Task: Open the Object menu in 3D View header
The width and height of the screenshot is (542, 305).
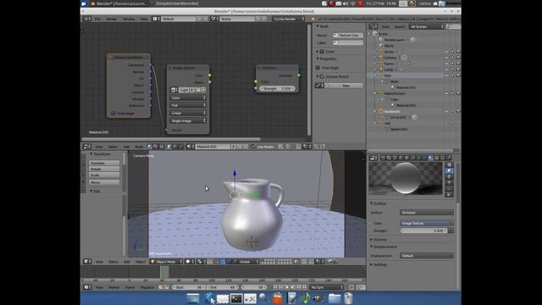Action: click(140, 262)
